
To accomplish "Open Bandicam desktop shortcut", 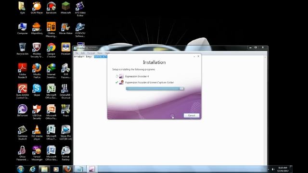I will (51, 8).
